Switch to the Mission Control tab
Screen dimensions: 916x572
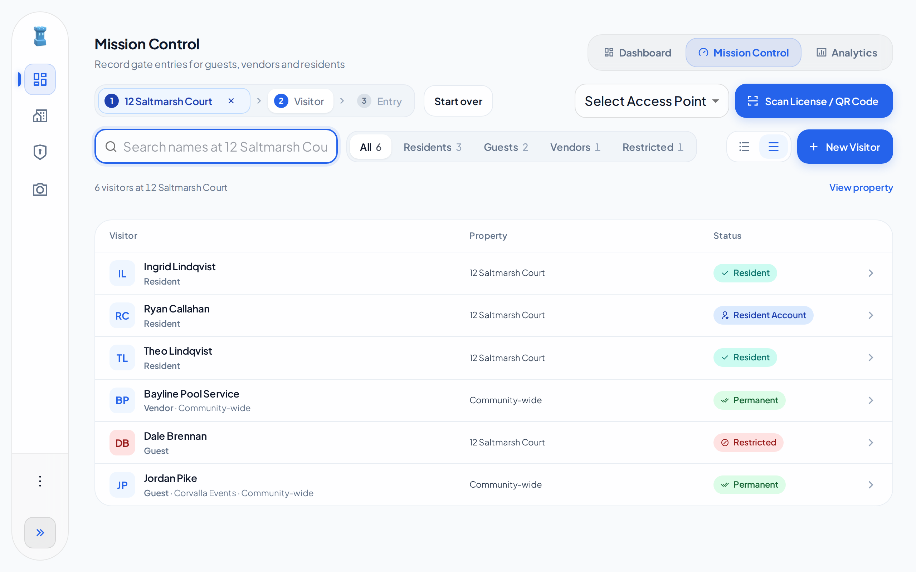point(743,53)
